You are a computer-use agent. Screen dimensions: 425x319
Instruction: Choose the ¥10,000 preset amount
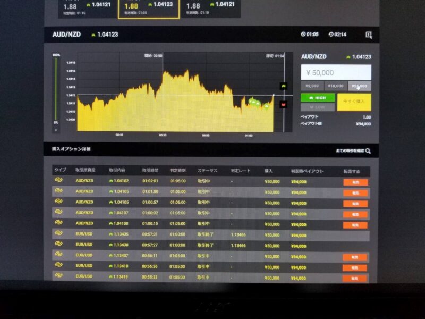(x=336, y=86)
